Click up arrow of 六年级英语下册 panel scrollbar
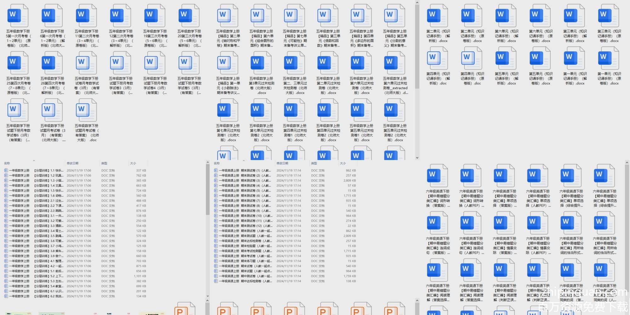The height and width of the screenshot is (315, 630). [x=627, y=163]
